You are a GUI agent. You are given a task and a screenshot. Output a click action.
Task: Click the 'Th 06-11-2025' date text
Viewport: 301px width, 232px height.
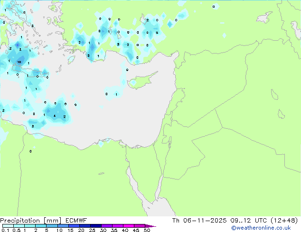[x=199, y=221]
